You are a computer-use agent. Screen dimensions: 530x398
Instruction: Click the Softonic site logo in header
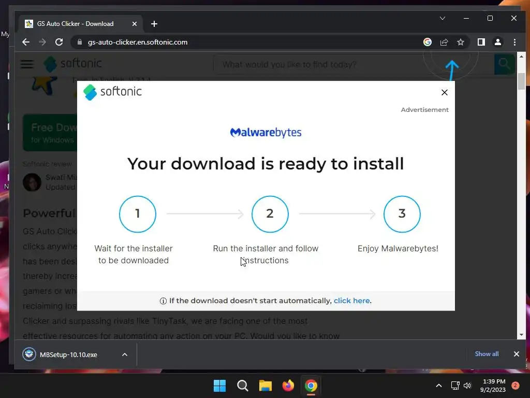tap(72, 64)
